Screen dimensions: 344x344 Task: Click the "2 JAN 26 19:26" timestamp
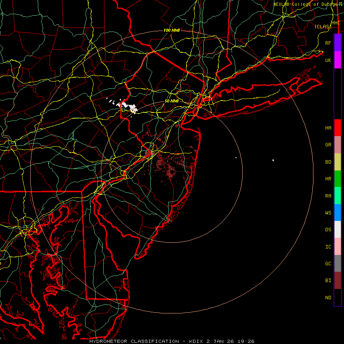pos(230,341)
